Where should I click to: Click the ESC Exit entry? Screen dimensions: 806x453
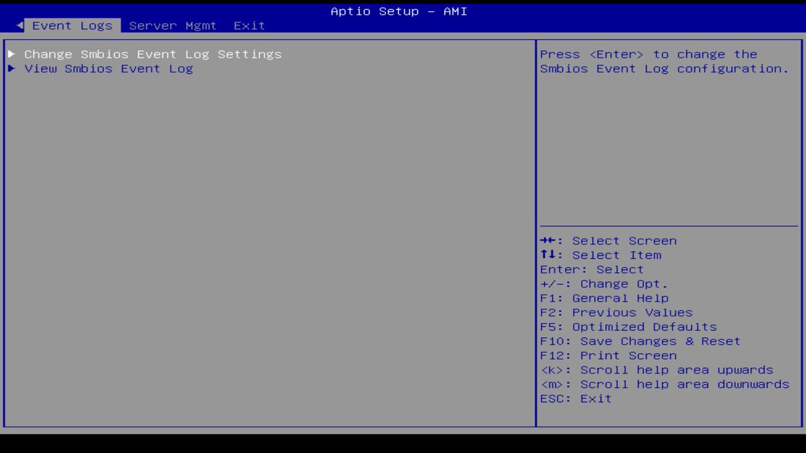(576, 398)
